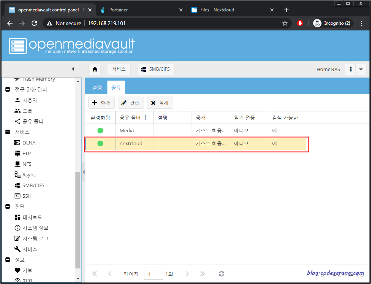
Task: Click the 게스트 허용 cell in the nextcloud row
Action: point(211,144)
